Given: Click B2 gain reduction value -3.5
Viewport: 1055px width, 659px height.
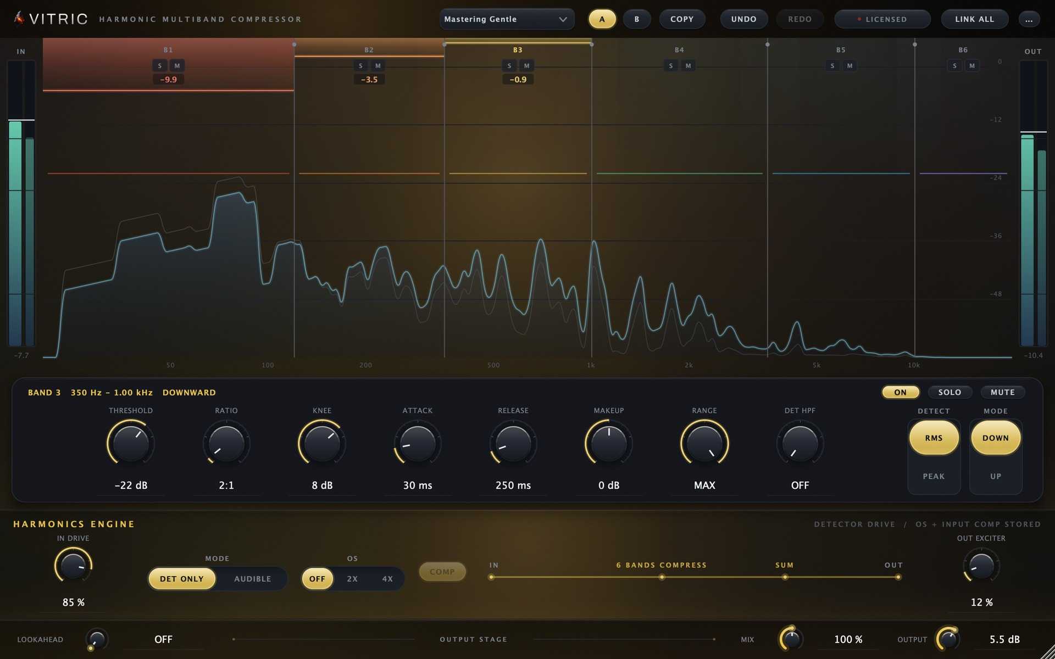Looking at the screenshot, I should point(369,80).
